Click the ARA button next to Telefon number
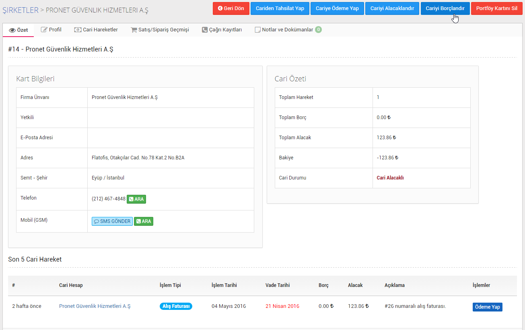Image resolution: width=525 pixels, height=330 pixels. [136, 199]
